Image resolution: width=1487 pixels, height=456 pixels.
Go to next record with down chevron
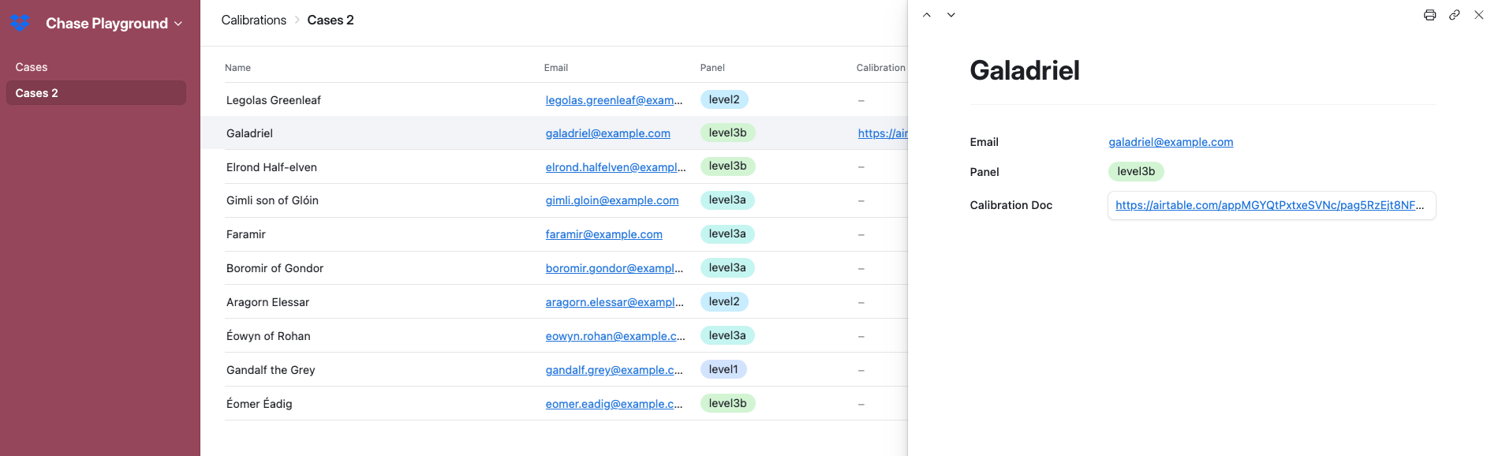click(951, 15)
